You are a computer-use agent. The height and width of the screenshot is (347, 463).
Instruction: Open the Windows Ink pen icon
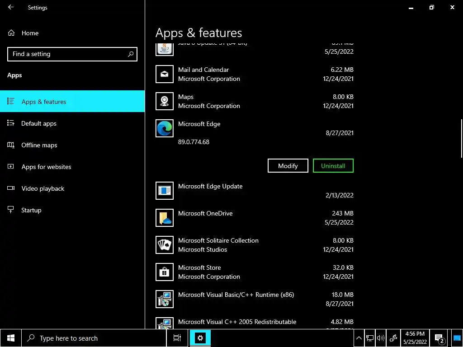[x=393, y=338]
